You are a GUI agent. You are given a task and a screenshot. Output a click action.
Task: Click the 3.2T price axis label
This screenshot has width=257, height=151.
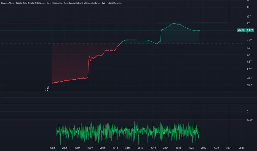tap(249, 48)
